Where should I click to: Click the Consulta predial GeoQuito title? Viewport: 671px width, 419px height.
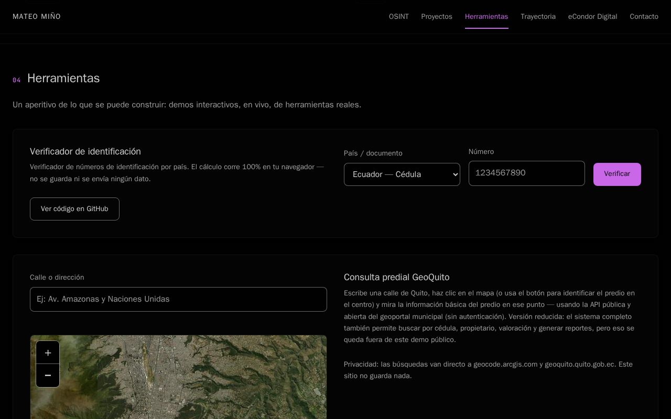396,277
